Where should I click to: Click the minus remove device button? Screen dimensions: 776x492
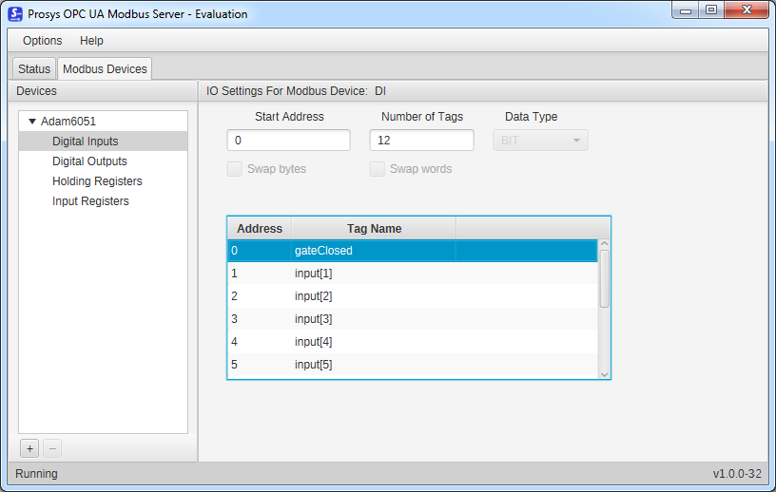[x=52, y=448]
